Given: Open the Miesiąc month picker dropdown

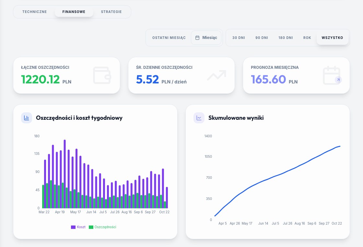Looking at the screenshot, I should coord(206,38).
